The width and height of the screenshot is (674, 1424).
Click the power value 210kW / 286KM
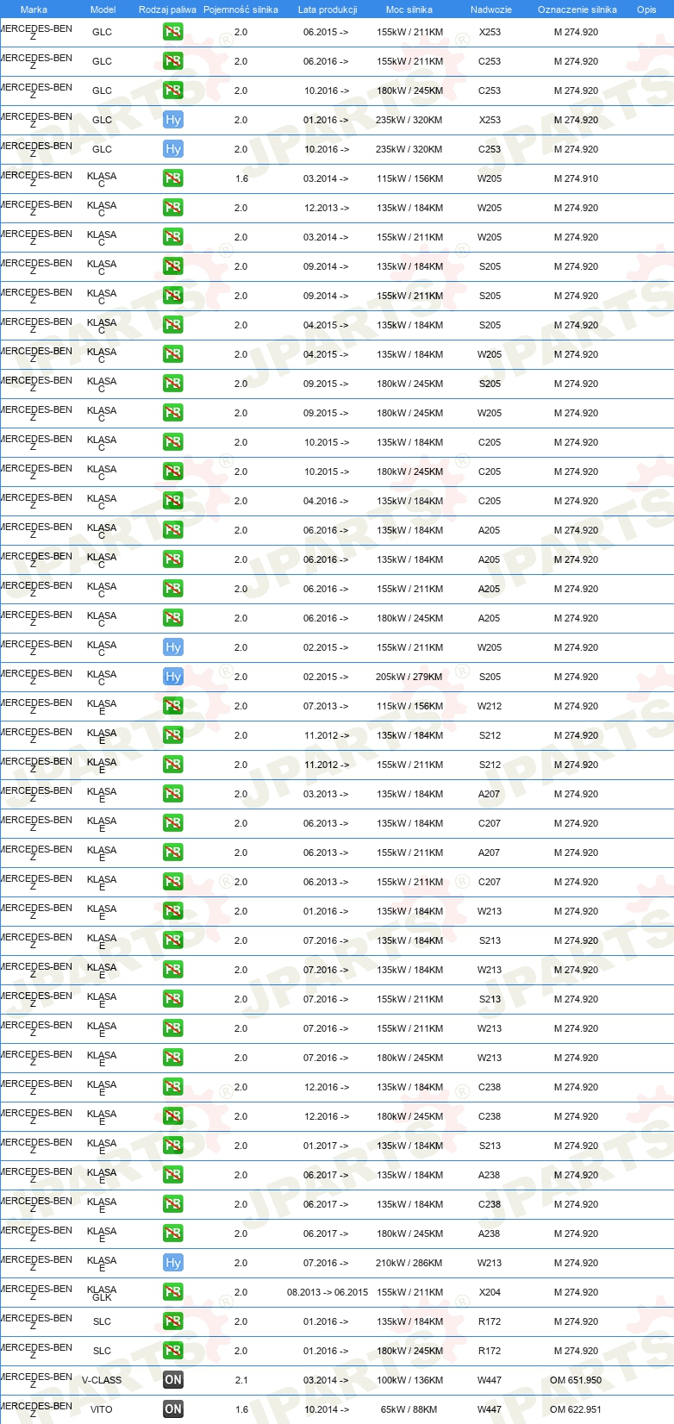click(409, 1264)
